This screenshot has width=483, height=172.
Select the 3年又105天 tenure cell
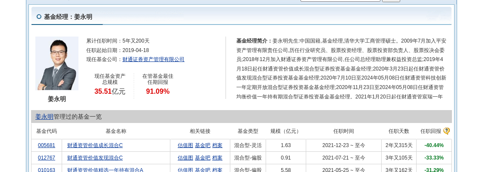pyautogui.click(x=398, y=158)
